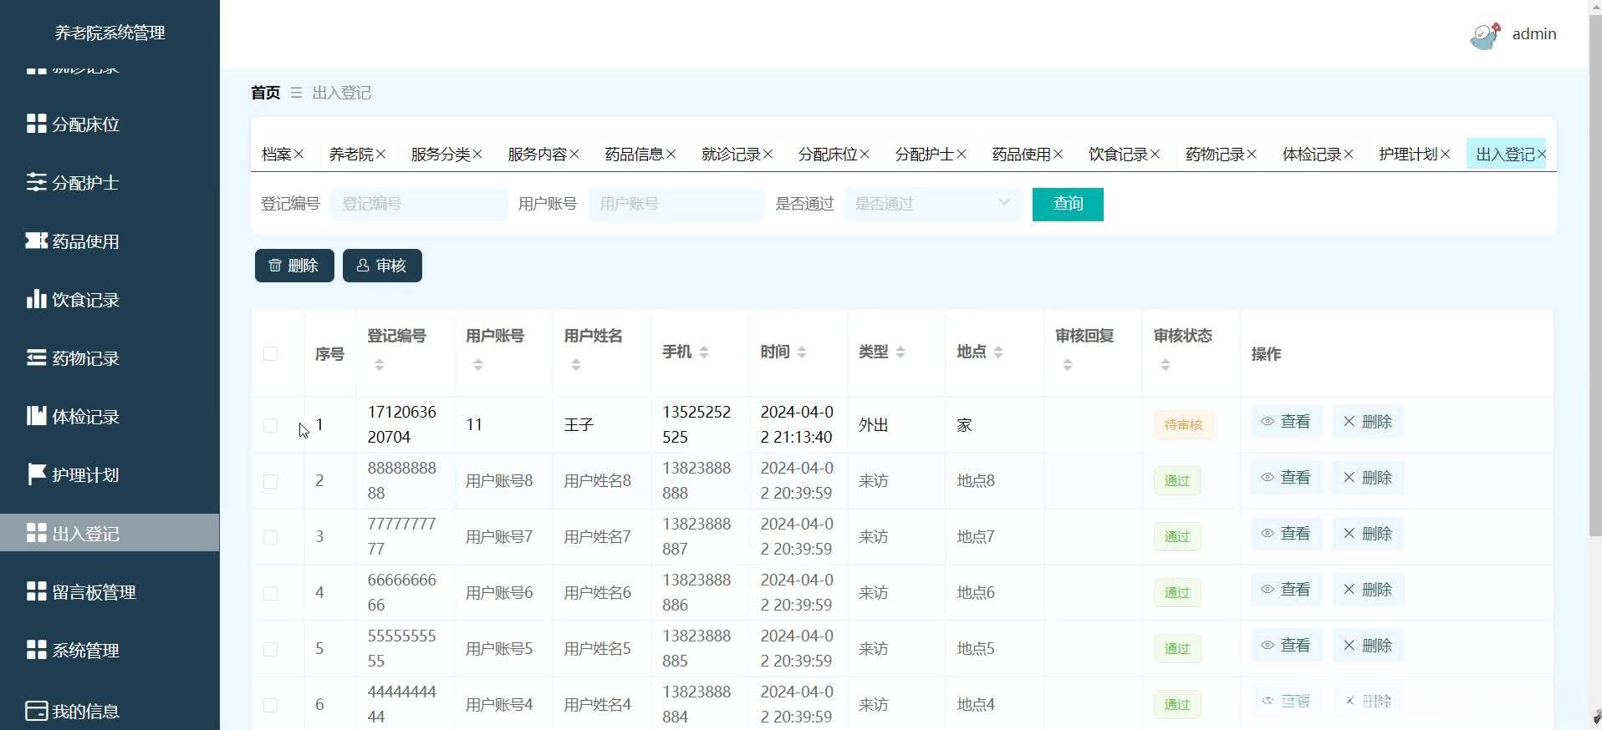This screenshot has width=1602, height=730.
Task: Sort the table by 时间 column
Action: (801, 352)
